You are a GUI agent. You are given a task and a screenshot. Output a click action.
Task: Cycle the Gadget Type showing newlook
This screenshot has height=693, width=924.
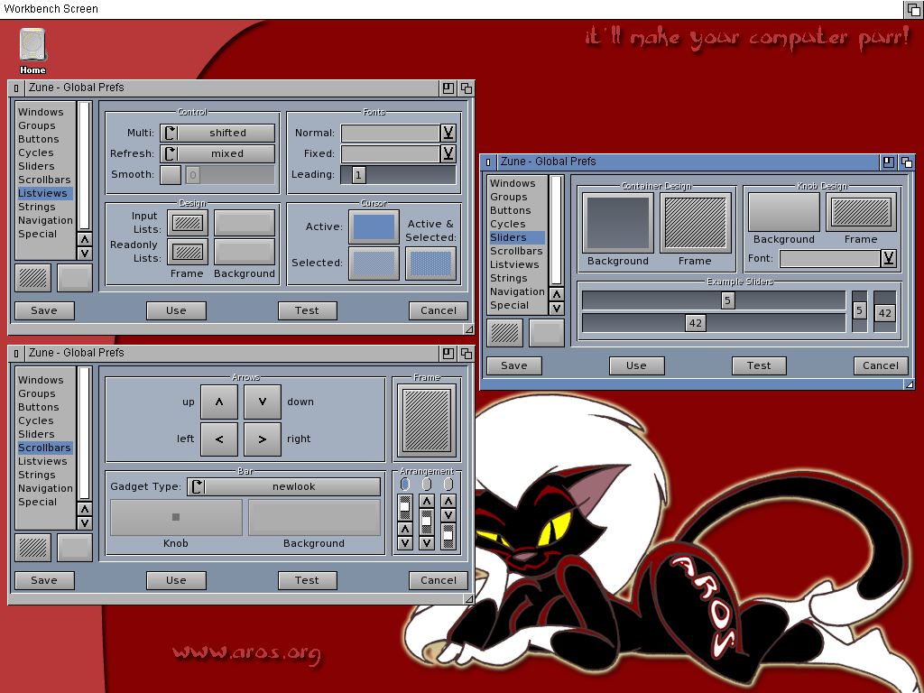284,486
